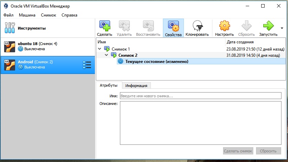Select the Android machine icon

pos(10,65)
